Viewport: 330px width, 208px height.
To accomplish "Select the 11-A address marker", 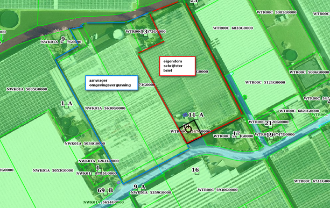I will 196,118.
